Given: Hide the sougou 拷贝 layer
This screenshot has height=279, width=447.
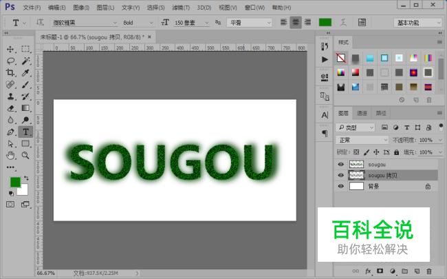Looking at the screenshot, I should (x=340, y=175).
